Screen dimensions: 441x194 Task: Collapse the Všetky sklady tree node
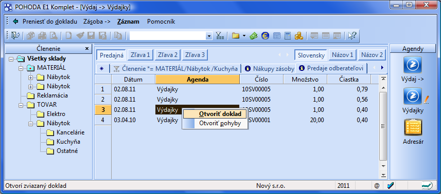11,59
